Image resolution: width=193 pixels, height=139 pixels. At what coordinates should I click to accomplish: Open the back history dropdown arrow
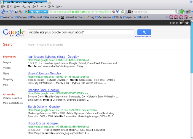pos(7,12)
